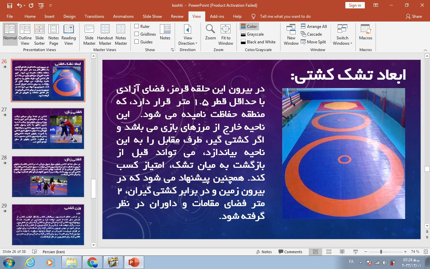The height and width of the screenshot is (269, 430).
Task: Select Fit to Window
Action: pyautogui.click(x=225, y=35)
